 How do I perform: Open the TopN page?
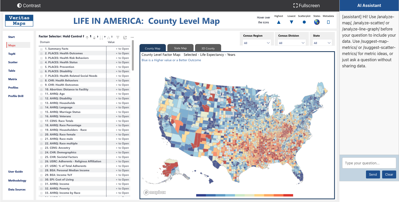(12, 54)
